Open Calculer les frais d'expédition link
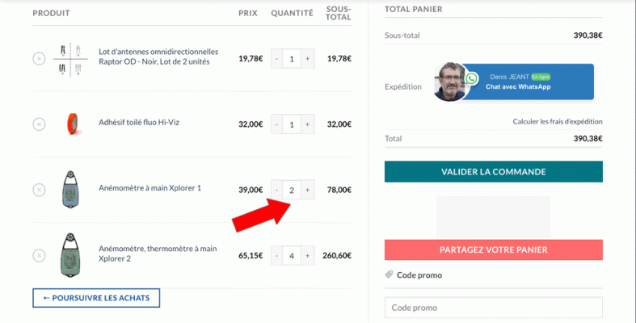 click(558, 121)
